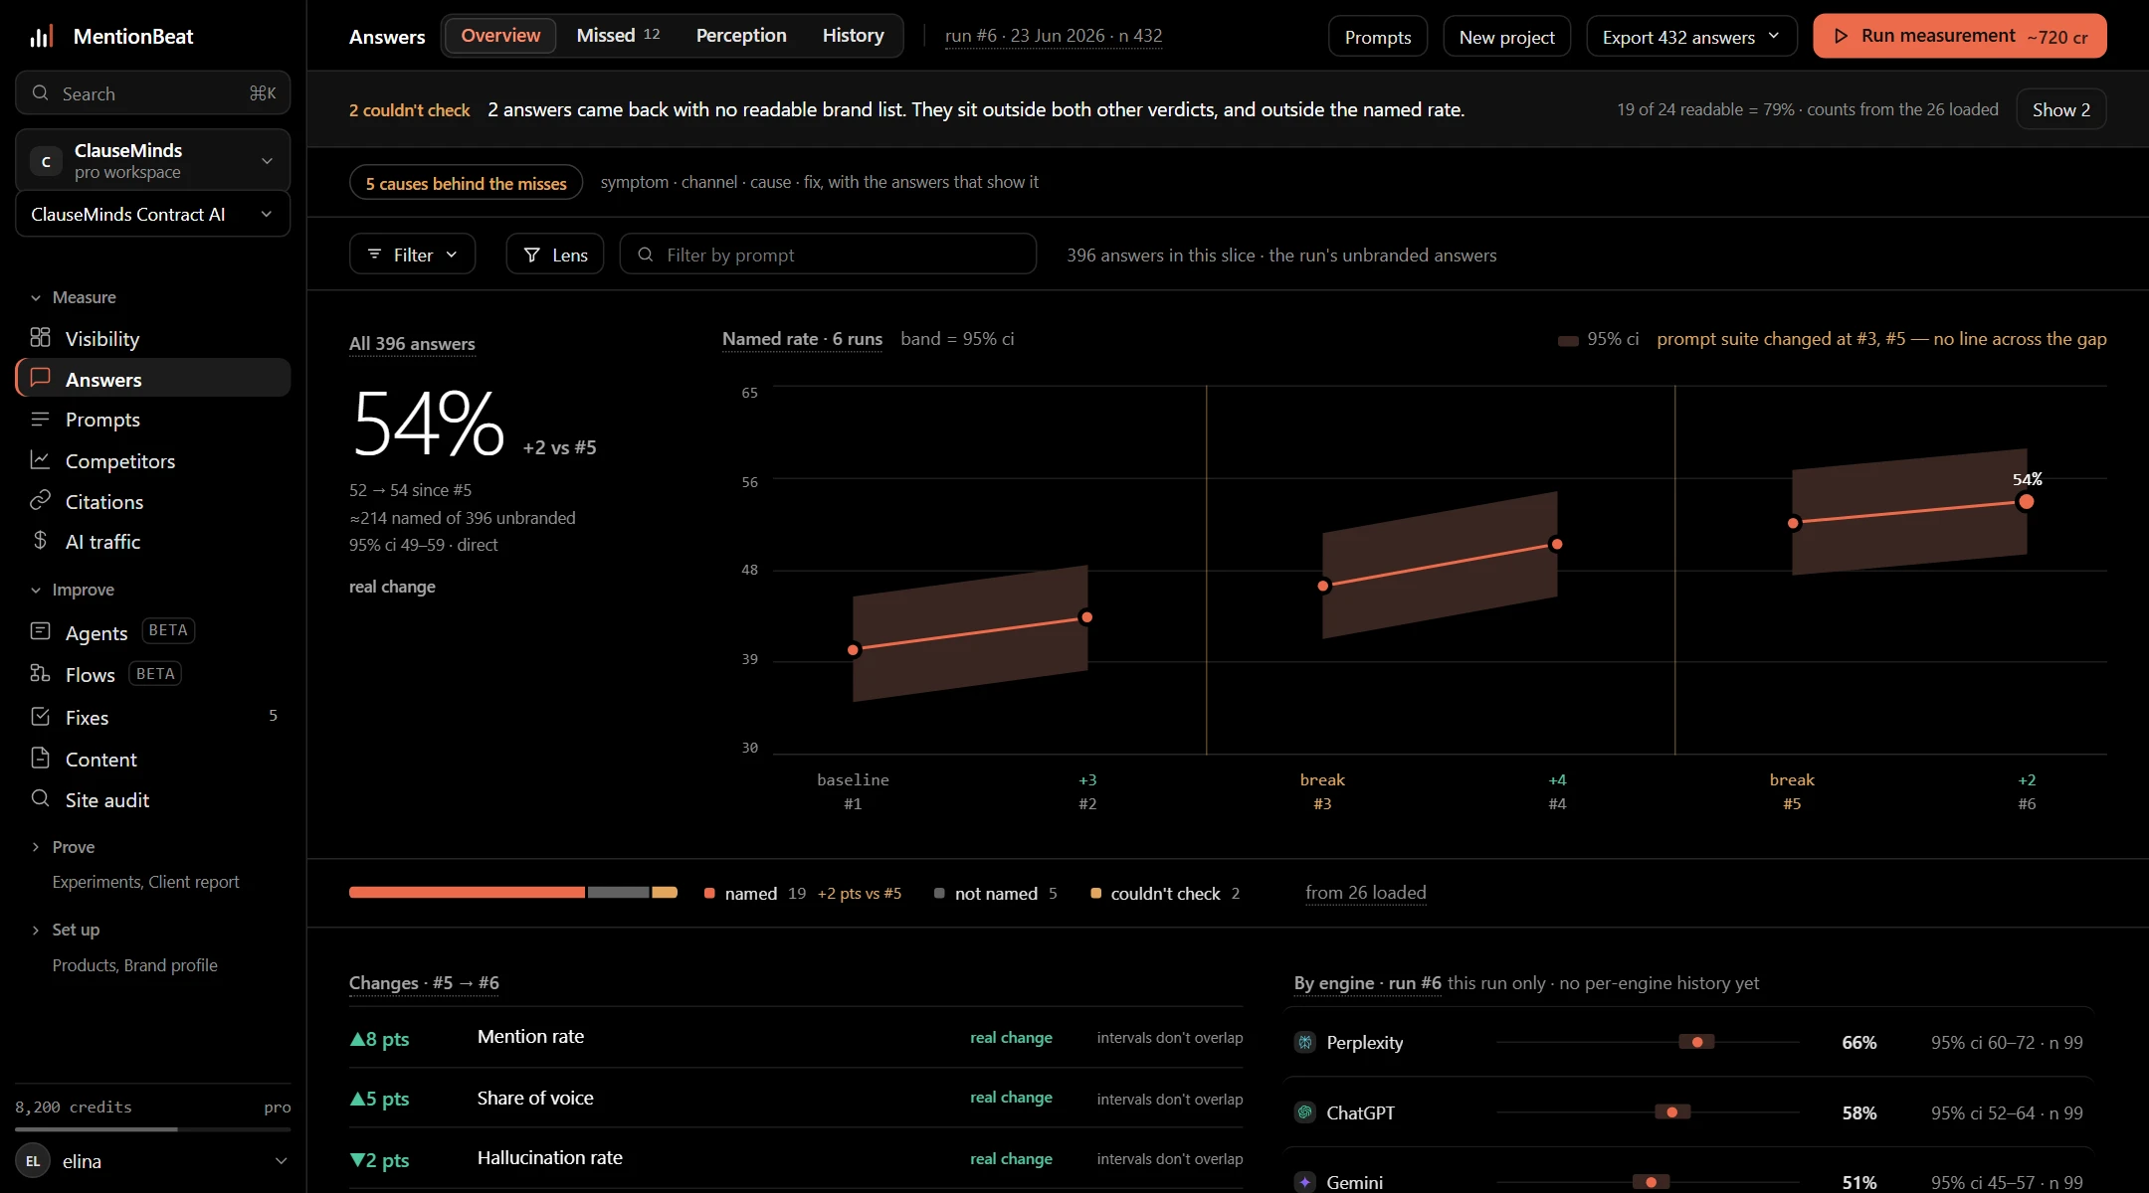Click the sidebar Search field
Viewport: 2149px width, 1193px height.
click(x=153, y=93)
